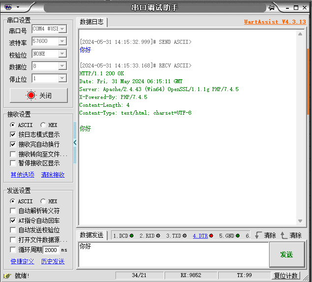Enable 自动发送校验位 checkbox

tap(13, 230)
